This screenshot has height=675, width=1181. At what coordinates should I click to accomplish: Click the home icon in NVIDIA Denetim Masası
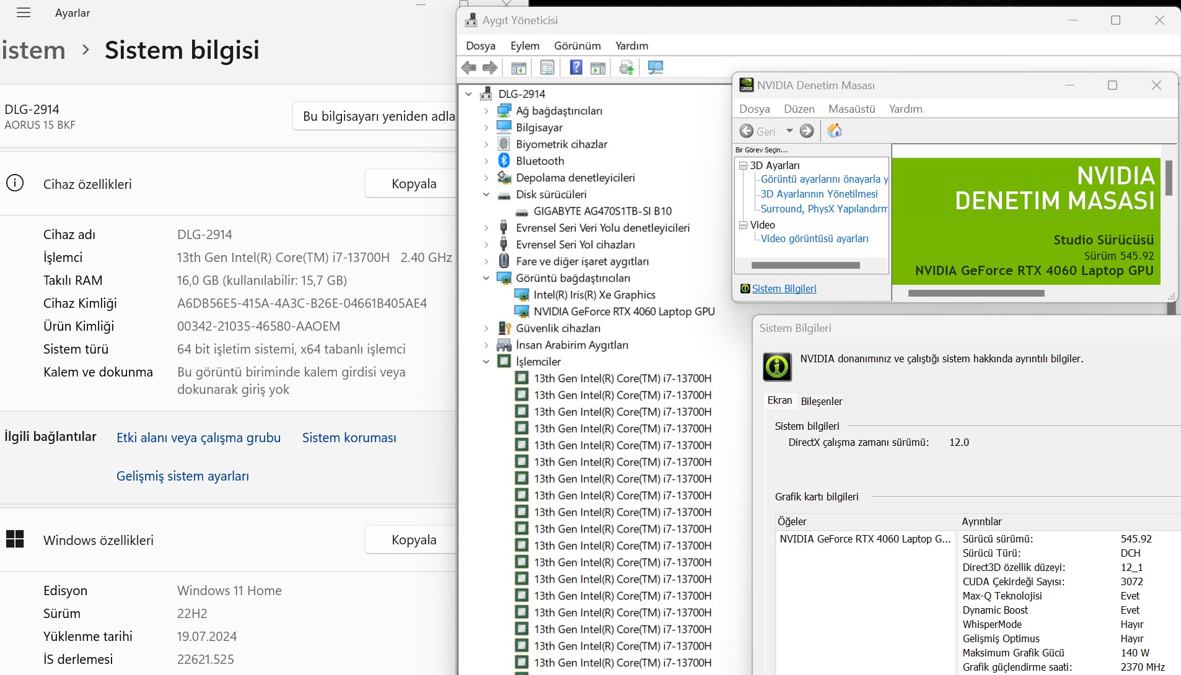click(x=835, y=131)
